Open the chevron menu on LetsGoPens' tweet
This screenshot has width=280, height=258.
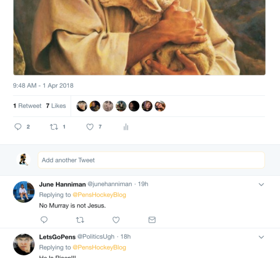[x=261, y=237]
